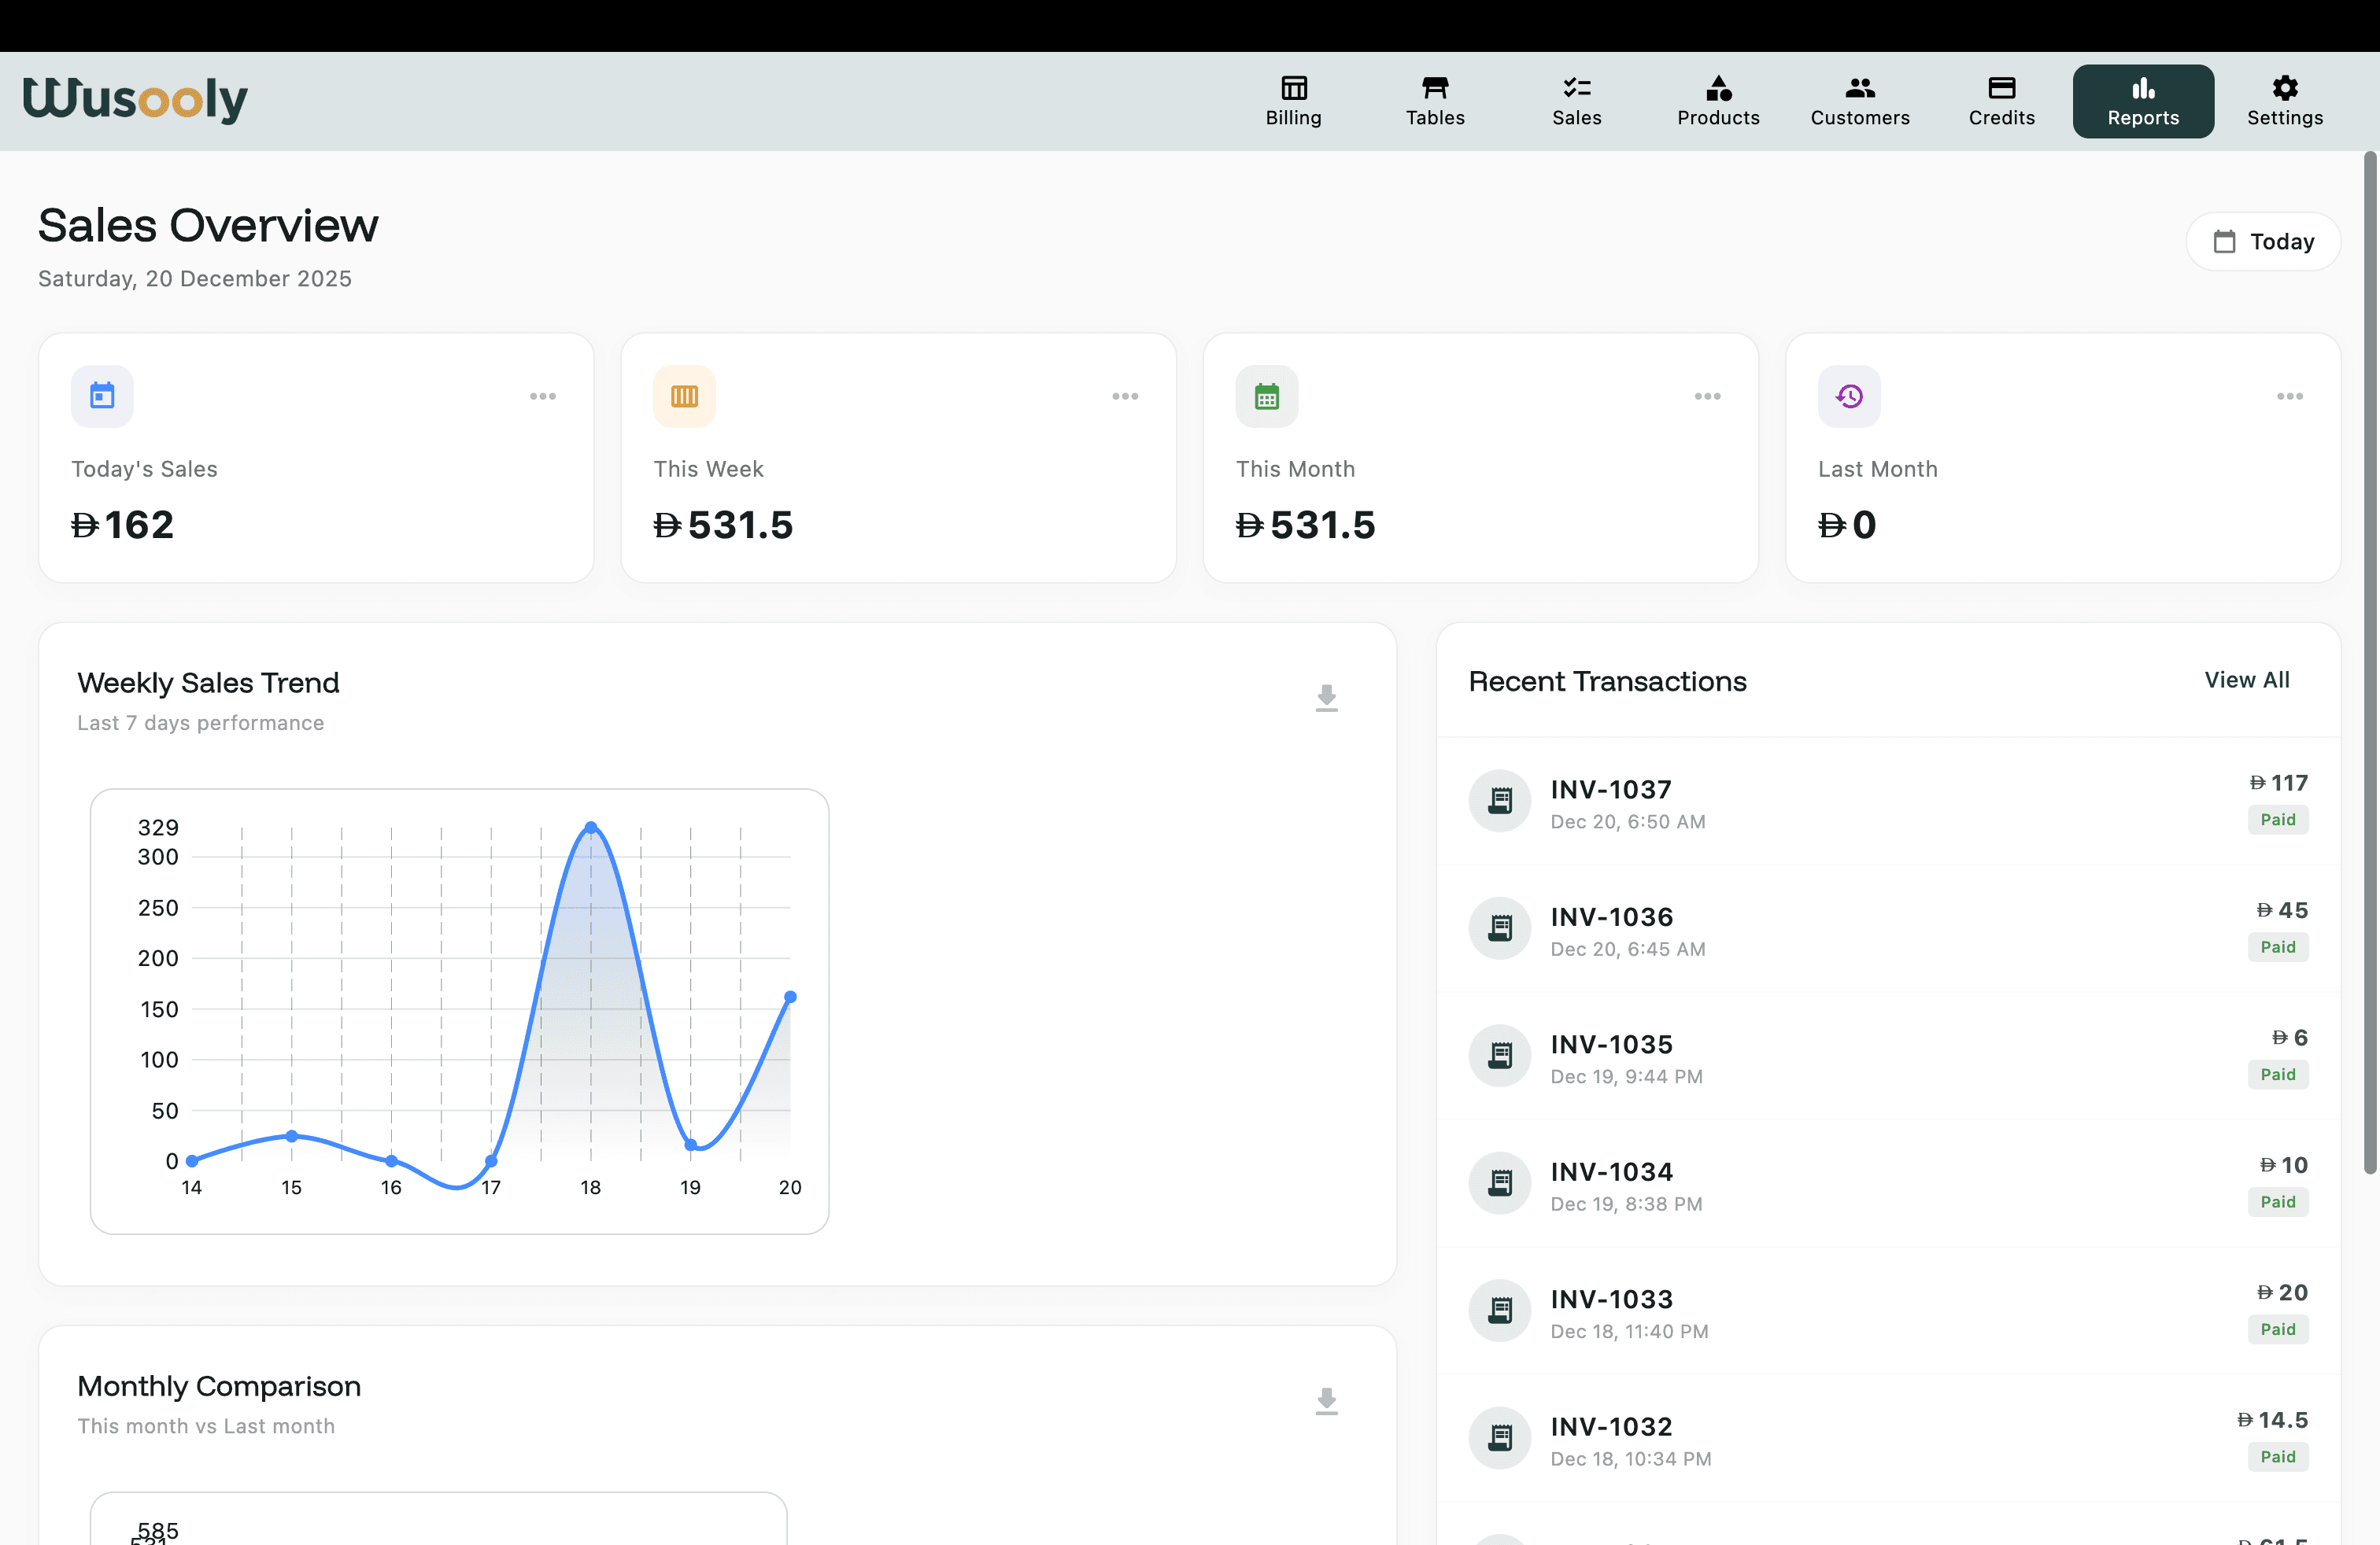Open the Billing page
The width and height of the screenshot is (2380, 1545).
click(x=1293, y=101)
